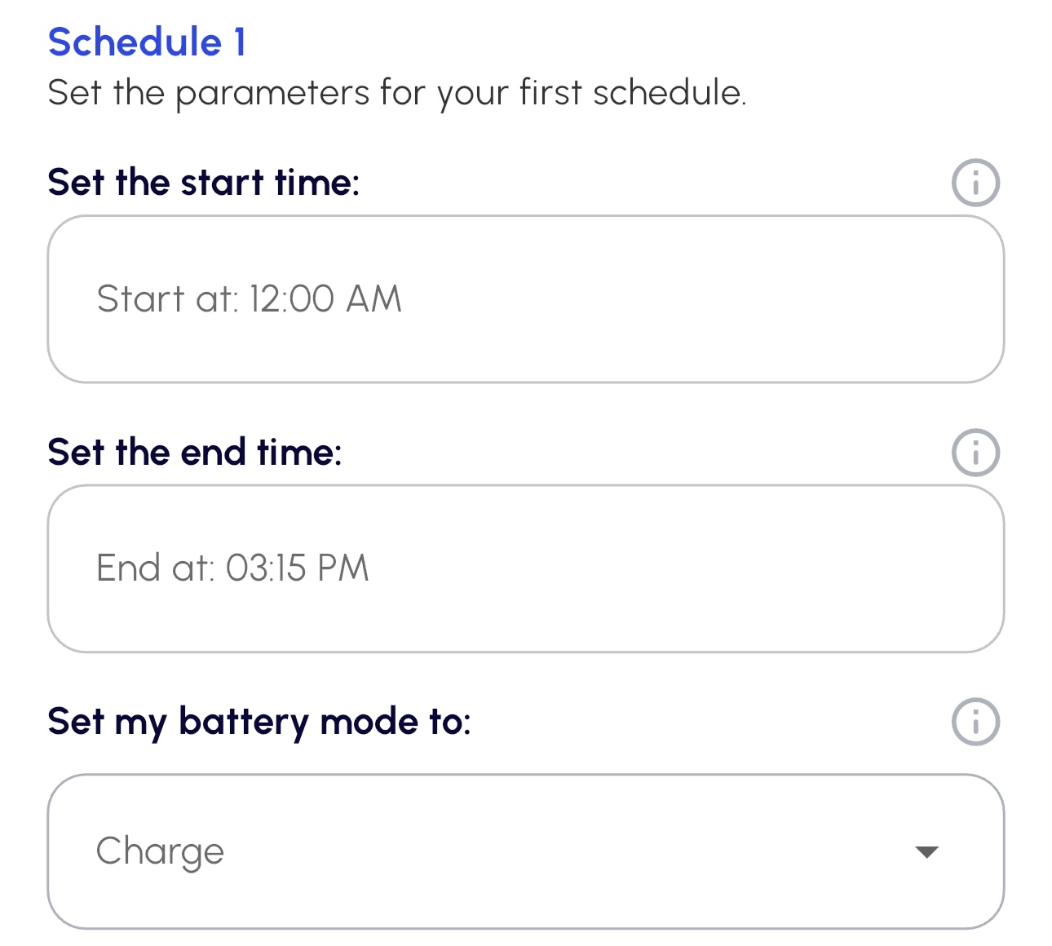The width and height of the screenshot is (1052, 946).
Task: Click the 'Set the end time:' label
Action: coord(195,452)
